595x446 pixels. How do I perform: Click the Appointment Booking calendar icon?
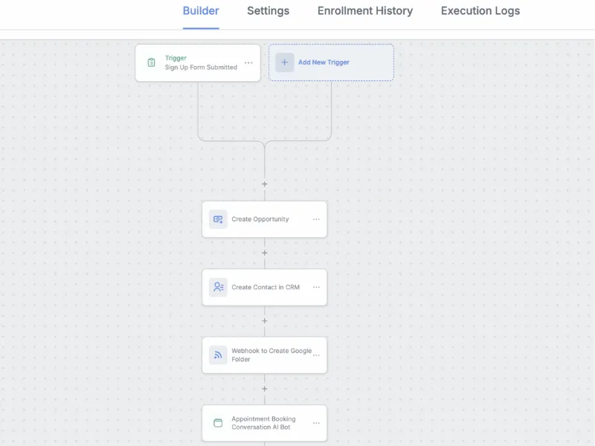click(218, 423)
